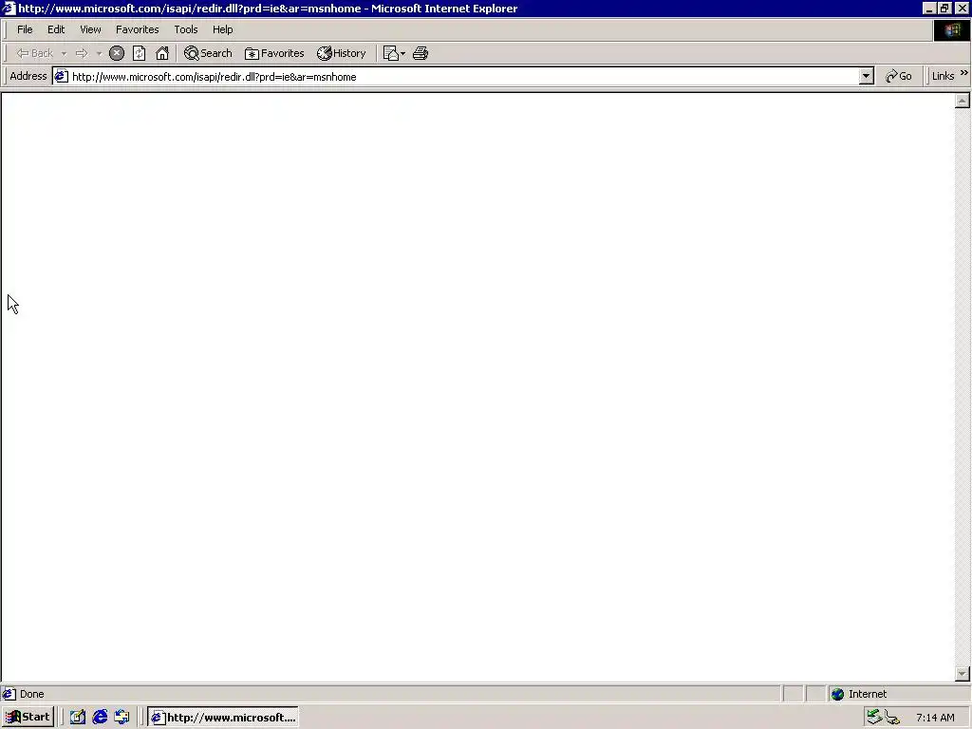Click the Windows logo throbber icon
Viewport: 972px width, 729px height.
[x=952, y=30]
